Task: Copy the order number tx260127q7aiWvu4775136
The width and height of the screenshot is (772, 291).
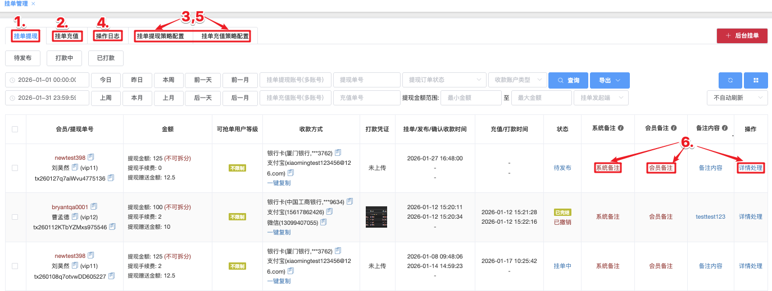Action: pyautogui.click(x=111, y=178)
